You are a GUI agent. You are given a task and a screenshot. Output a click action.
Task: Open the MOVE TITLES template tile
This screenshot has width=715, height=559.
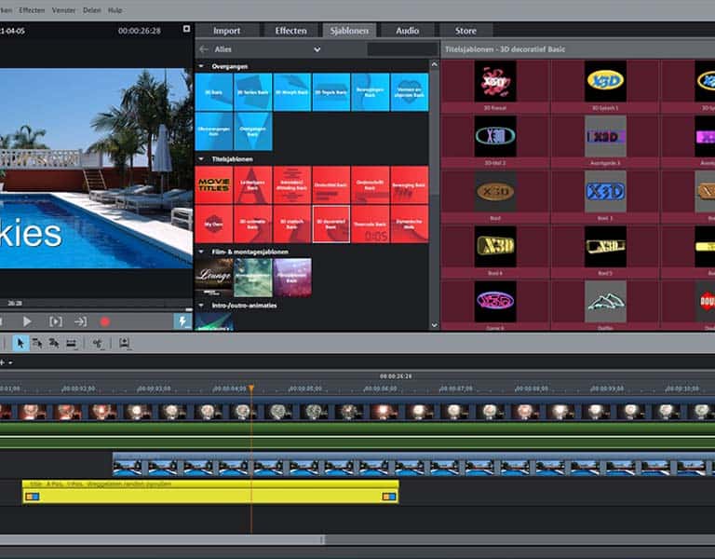[x=214, y=184]
